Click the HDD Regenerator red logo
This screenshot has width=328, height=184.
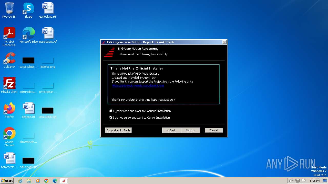point(109,52)
